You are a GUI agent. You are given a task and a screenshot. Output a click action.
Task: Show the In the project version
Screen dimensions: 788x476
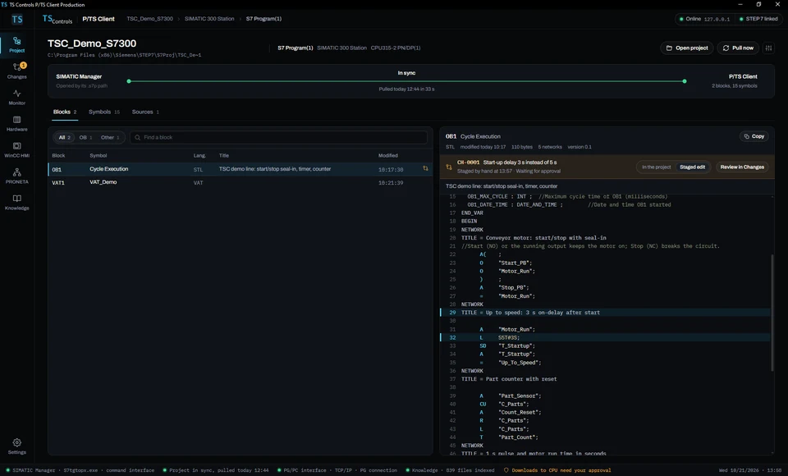[656, 167]
